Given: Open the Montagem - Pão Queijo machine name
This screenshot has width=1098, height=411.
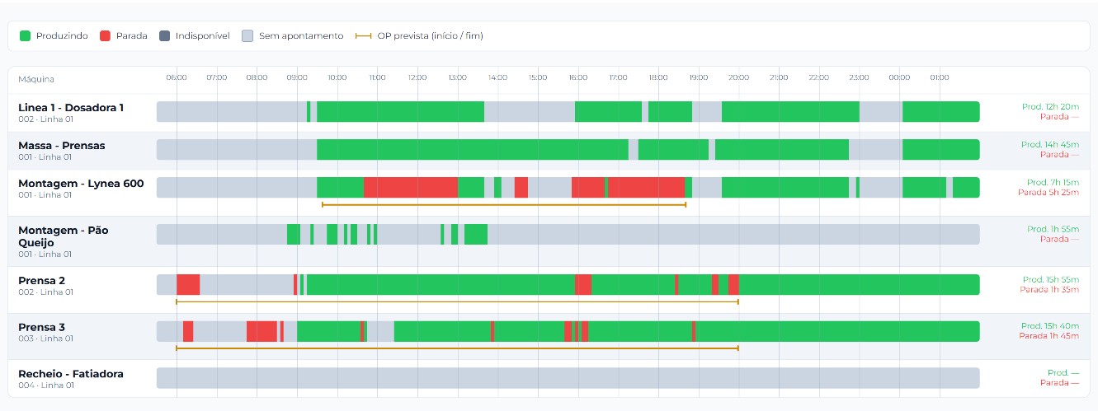Looking at the screenshot, I should [x=63, y=236].
